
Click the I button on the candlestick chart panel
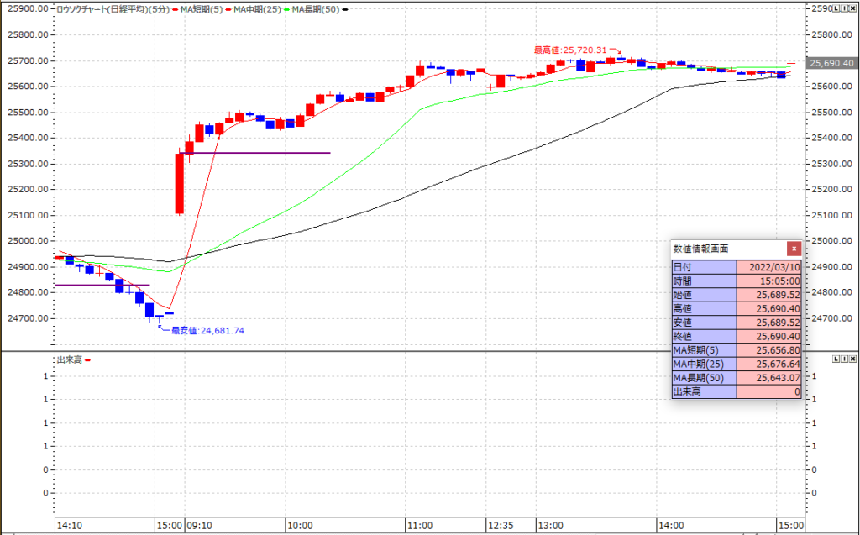845,8
